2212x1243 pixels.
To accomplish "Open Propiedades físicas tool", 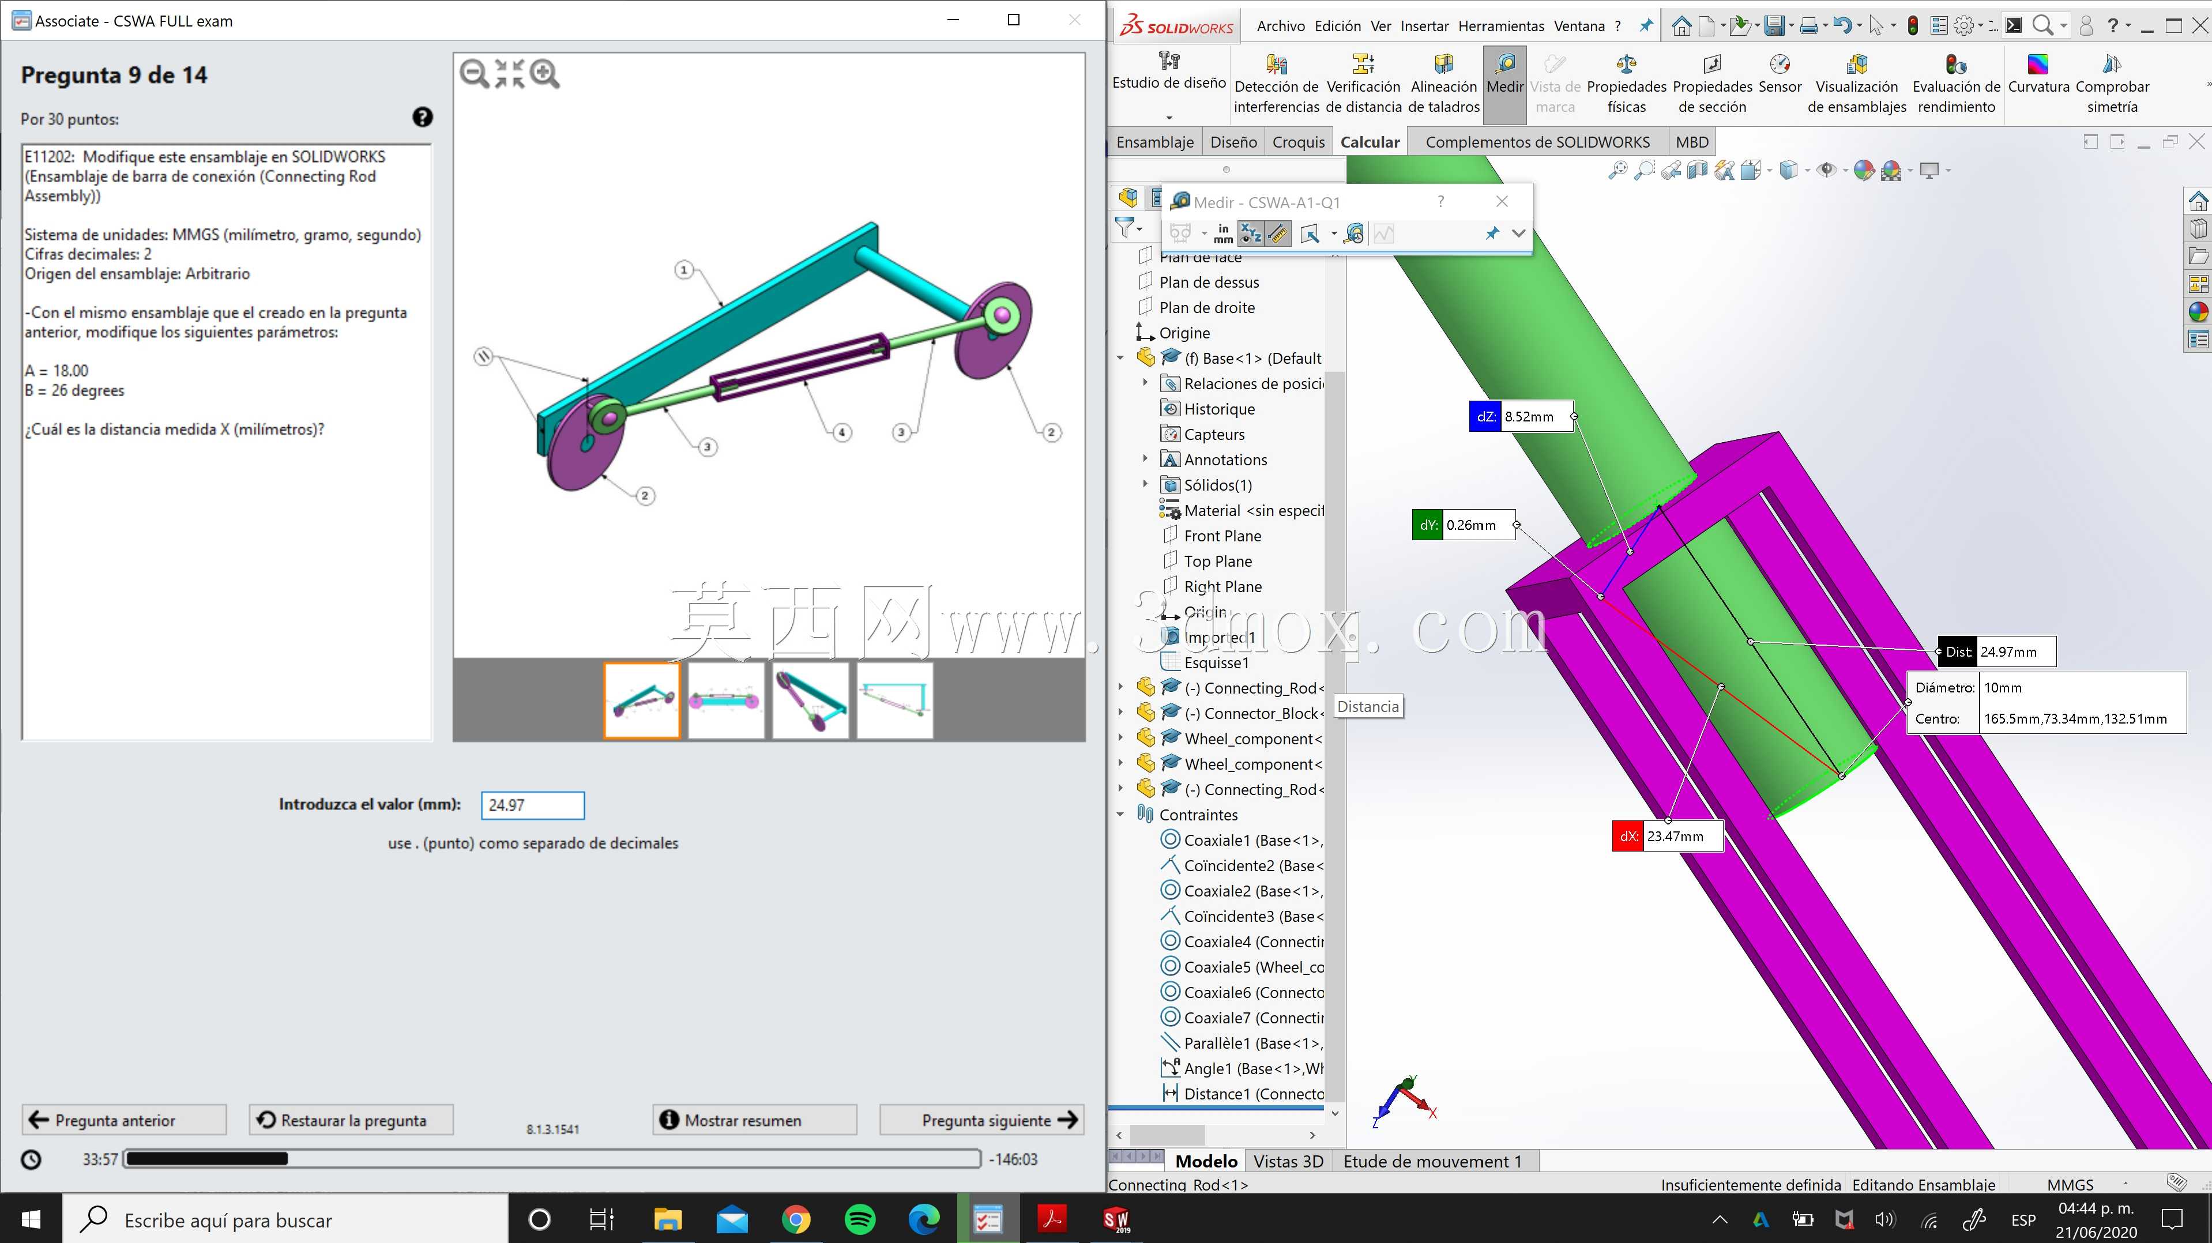I will point(1626,83).
